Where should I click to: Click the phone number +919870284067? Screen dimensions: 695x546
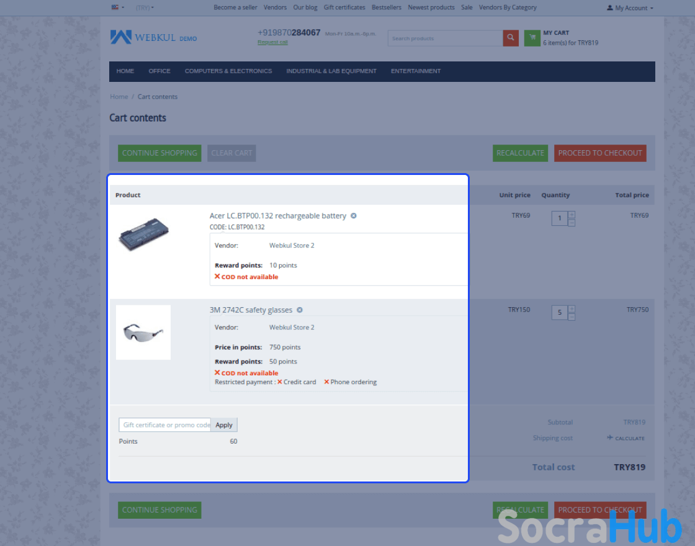click(x=289, y=33)
